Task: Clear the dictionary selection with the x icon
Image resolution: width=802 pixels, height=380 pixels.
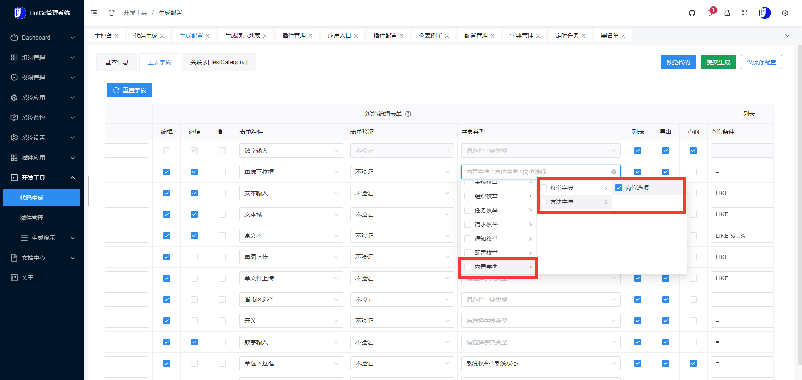Action: pos(613,171)
